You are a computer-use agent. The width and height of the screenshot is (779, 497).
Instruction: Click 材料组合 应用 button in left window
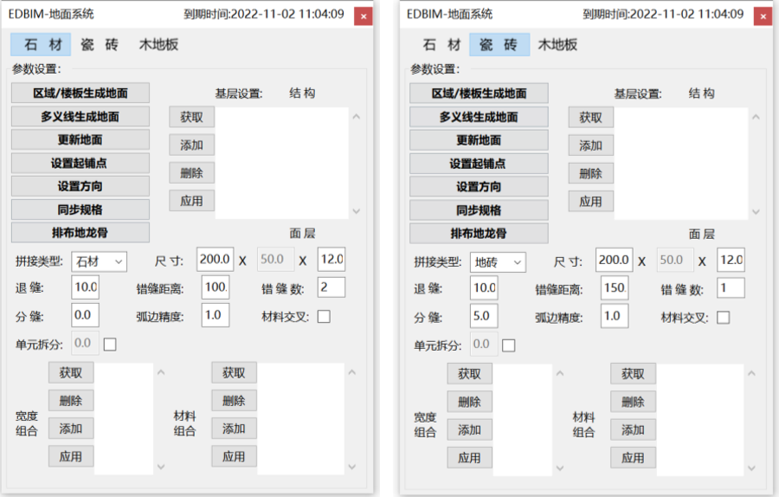pyautogui.click(x=234, y=456)
